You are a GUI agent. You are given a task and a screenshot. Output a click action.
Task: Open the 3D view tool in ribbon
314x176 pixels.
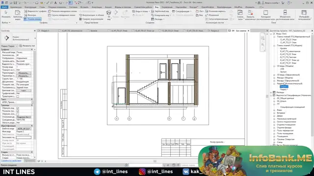click(x=108, y=14)
